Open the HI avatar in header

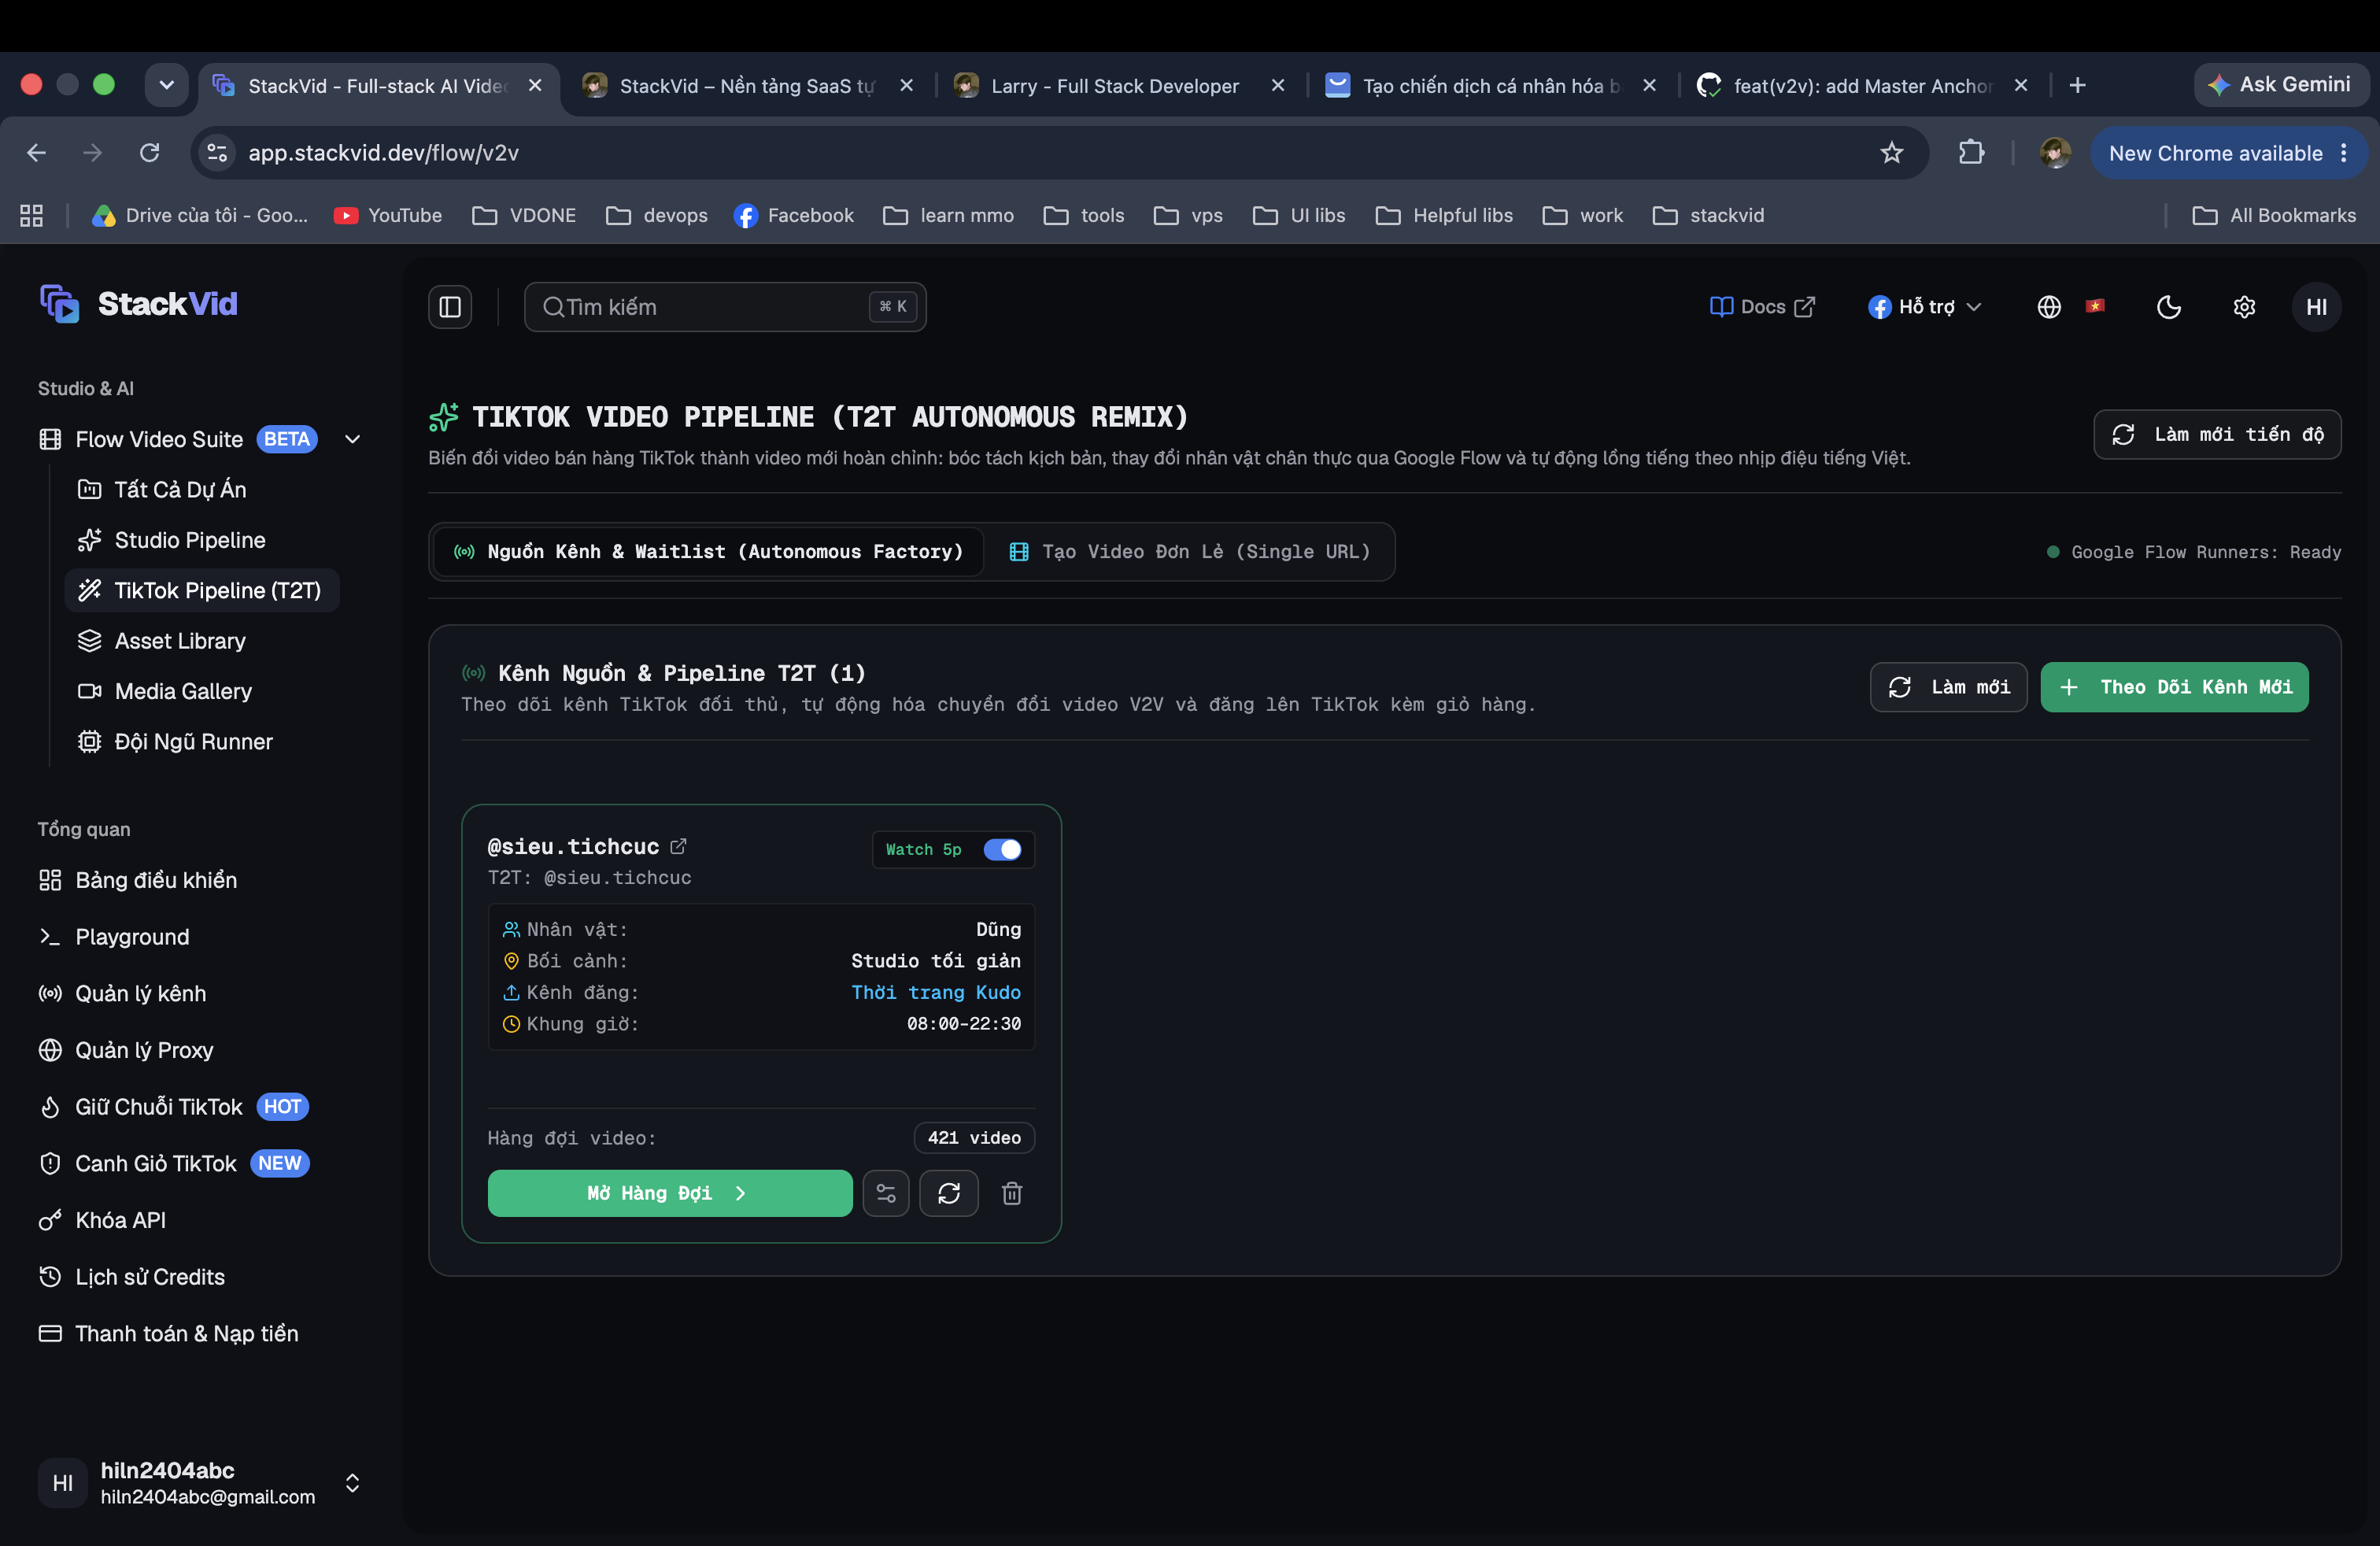pos(2316,307)
